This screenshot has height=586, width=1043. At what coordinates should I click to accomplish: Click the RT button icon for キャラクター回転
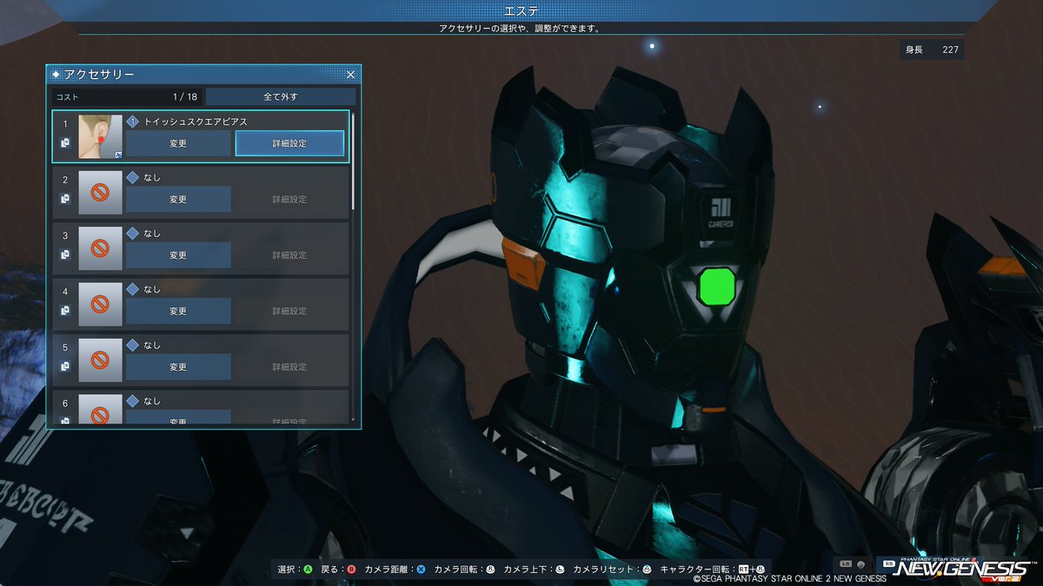point(743,570)
